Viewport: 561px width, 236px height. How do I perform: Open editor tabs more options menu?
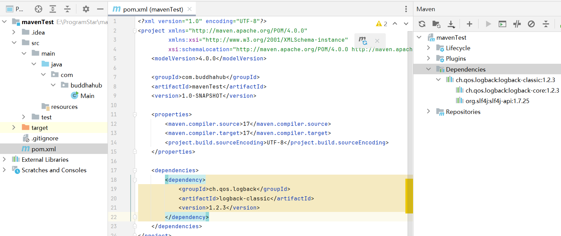406,9
